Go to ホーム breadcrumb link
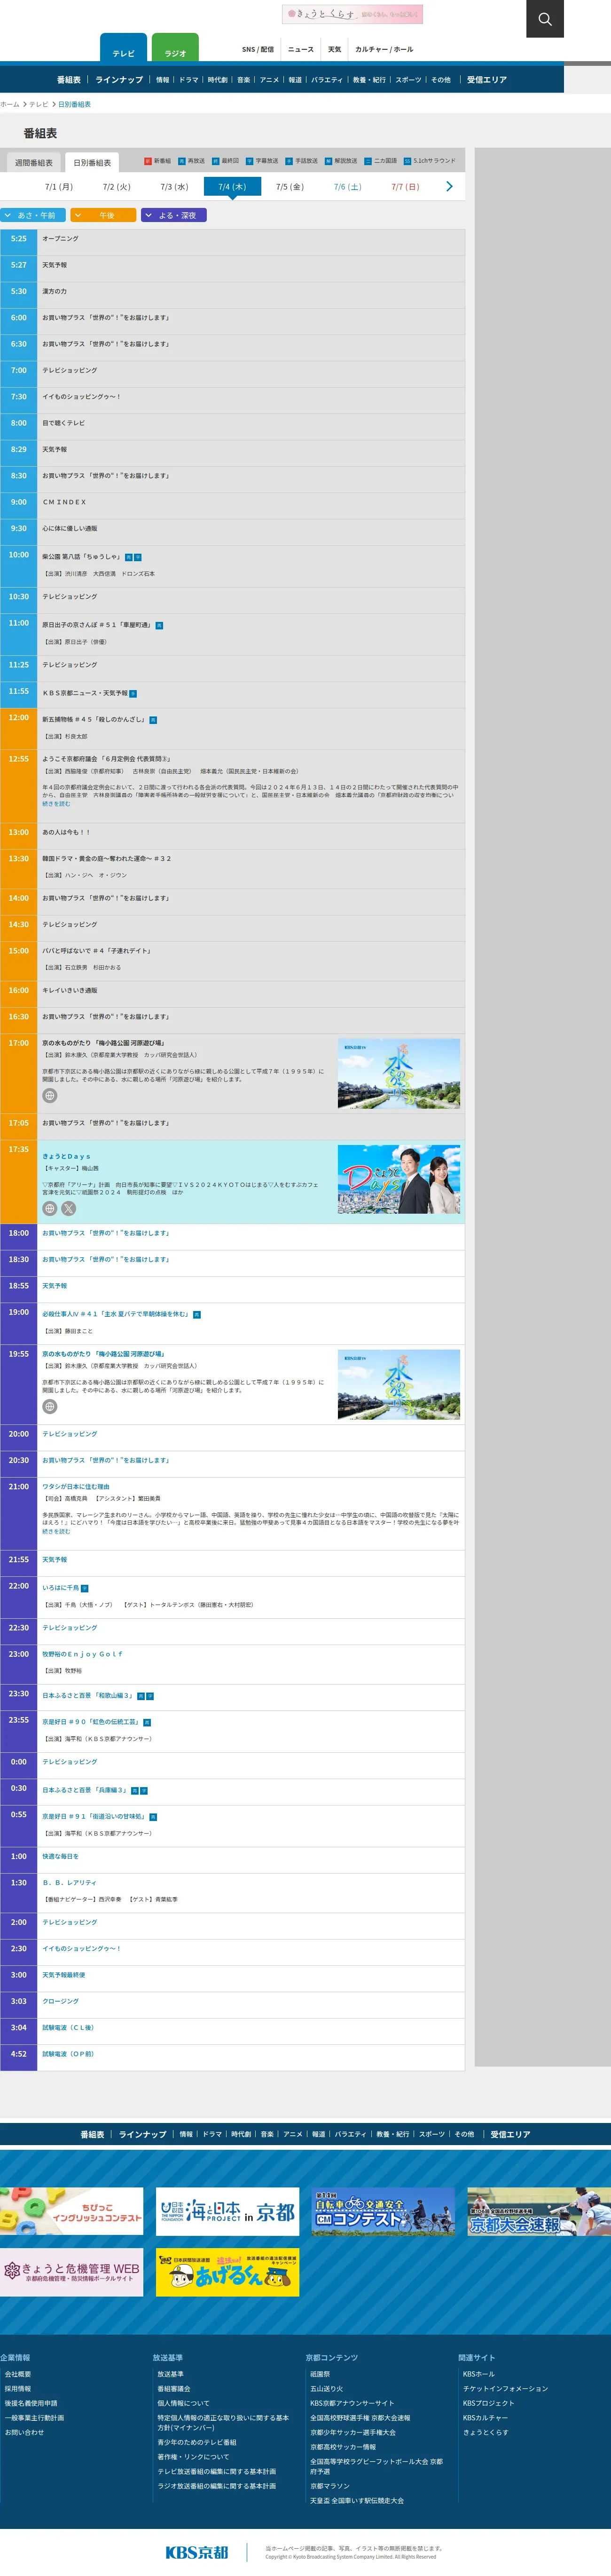Screen dimensions: 611x2576 (x=10, y=104)
